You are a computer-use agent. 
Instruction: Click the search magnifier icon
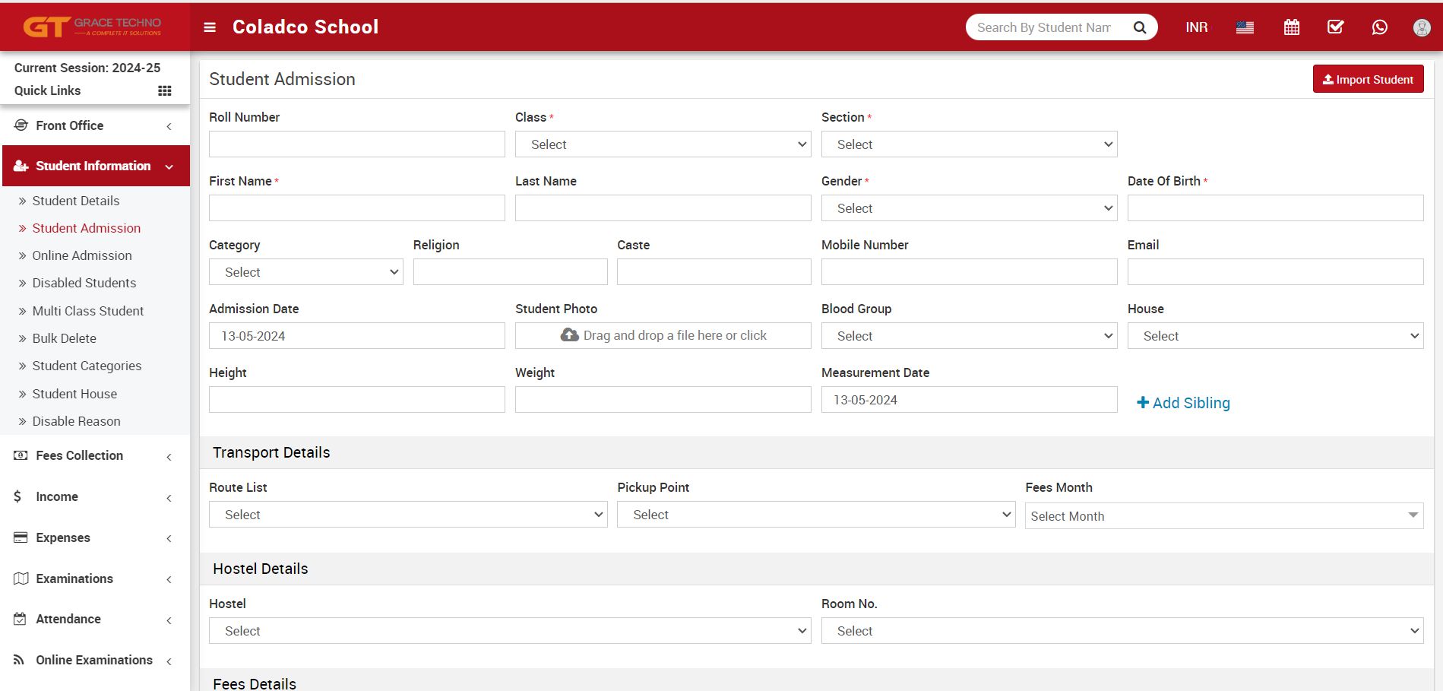tap(1139, 27)
